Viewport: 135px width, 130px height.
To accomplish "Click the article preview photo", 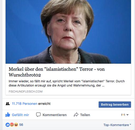I will (68, 32).
